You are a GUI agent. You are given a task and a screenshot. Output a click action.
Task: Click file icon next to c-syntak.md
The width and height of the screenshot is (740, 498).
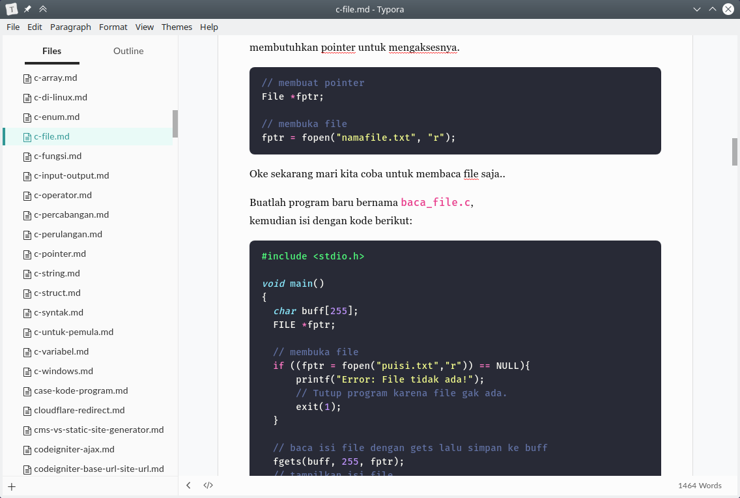pyautogui.click(x=27, y=313)
